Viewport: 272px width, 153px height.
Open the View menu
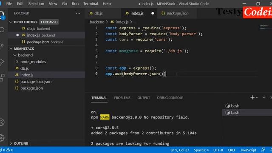click(x=53, y=4)
